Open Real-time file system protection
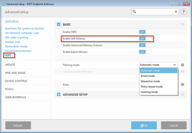Viewport: 192px width, 133px height. pyautogui.click(x=25, y=28)
